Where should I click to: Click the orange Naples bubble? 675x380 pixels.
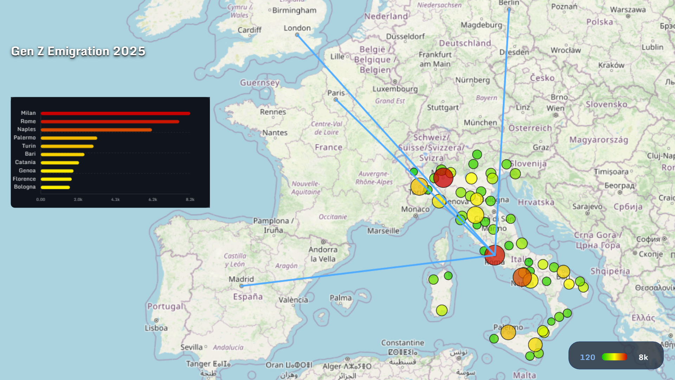[x=522, y=277]
